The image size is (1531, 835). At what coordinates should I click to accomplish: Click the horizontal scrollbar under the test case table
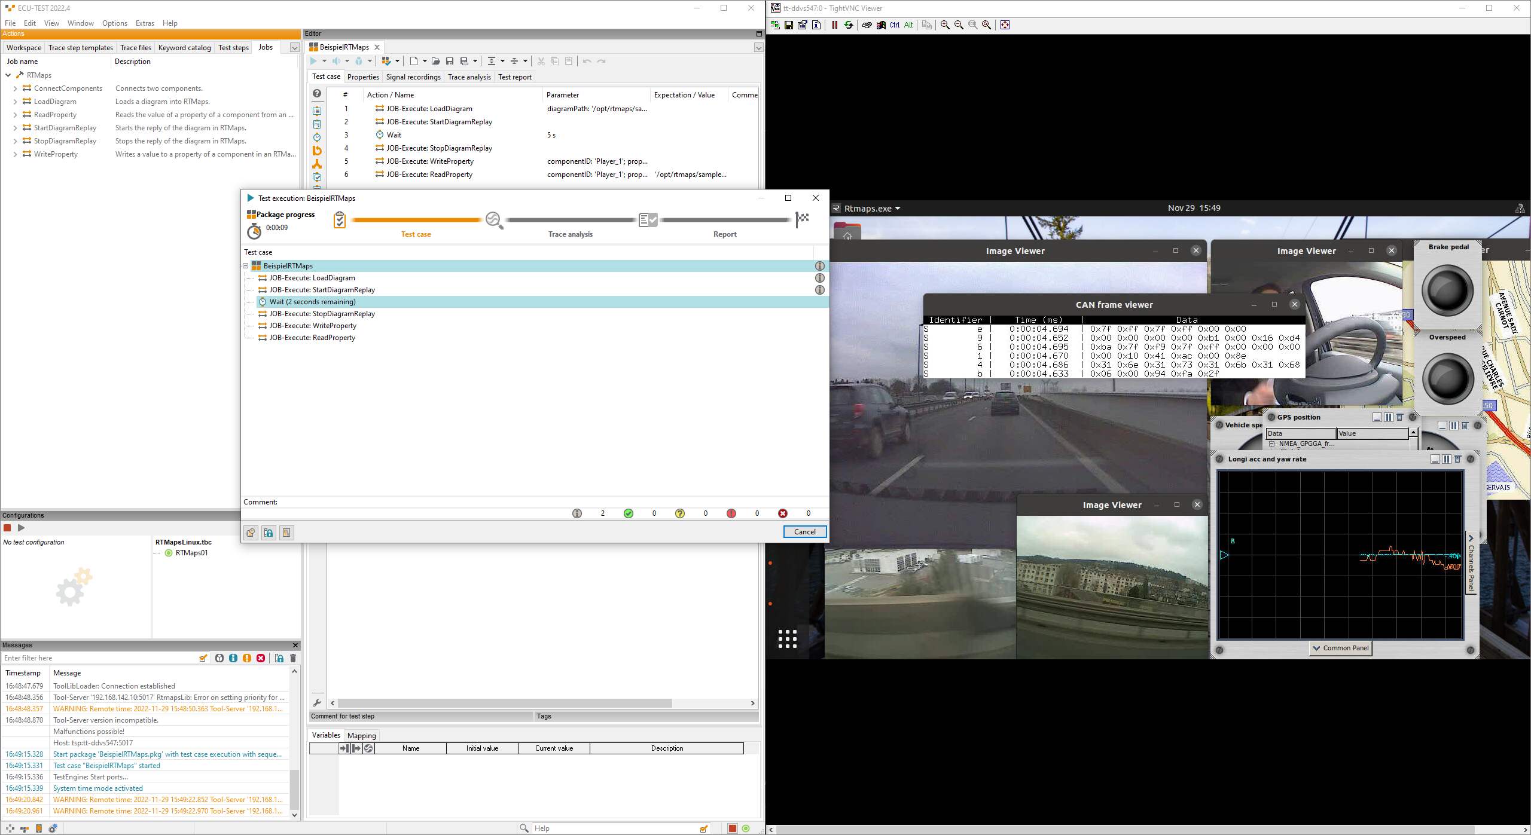coord(504,704)
